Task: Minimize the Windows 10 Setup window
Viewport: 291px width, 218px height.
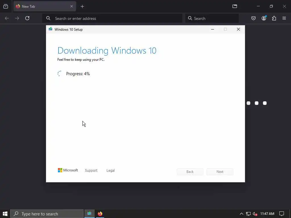Action: point(213,29)
